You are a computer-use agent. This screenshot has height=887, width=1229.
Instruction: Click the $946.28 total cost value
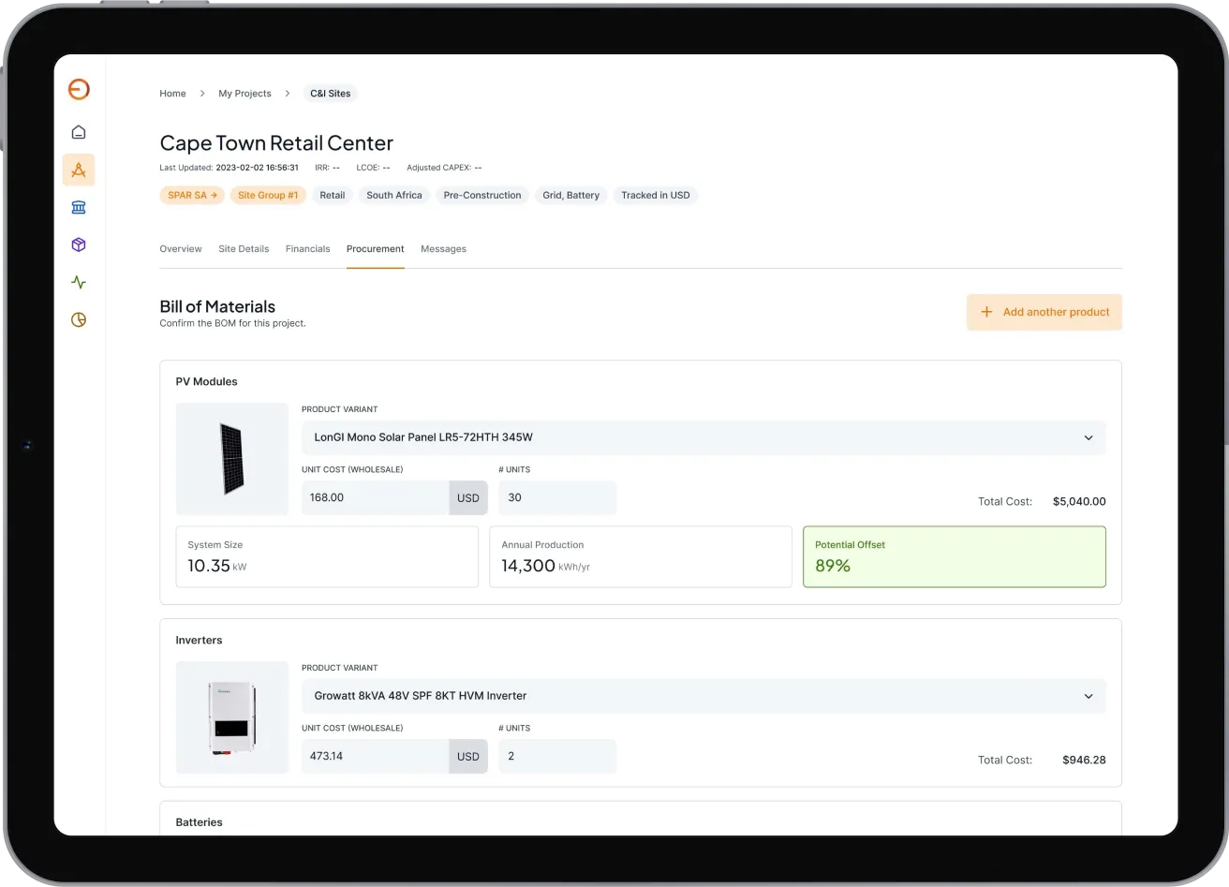tap(1084, 761)
